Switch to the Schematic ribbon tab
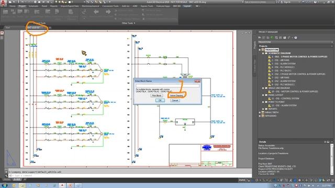 click(x=33, y=6)
